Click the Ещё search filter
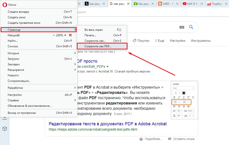The width and height of the screenshot is (229, 145). 159,41
